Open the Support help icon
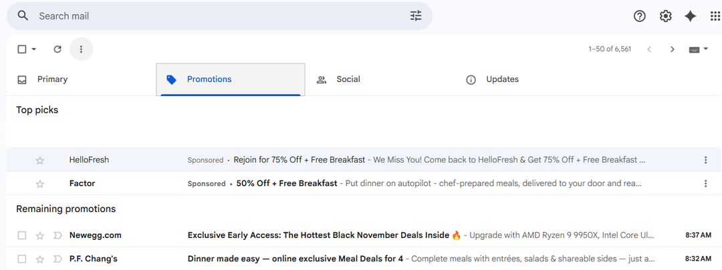Screen dimensions: 722x270 click(x=640, y=16)
